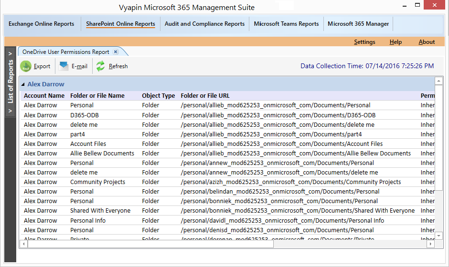Viewport: 449px width, 267px height.
Task: Click the vertical scrollbar thumb
Action: point(438,137)
